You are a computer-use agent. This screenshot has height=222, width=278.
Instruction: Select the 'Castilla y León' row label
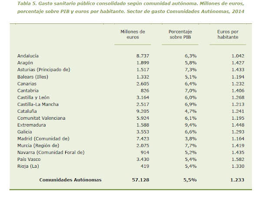click(33, 98)
